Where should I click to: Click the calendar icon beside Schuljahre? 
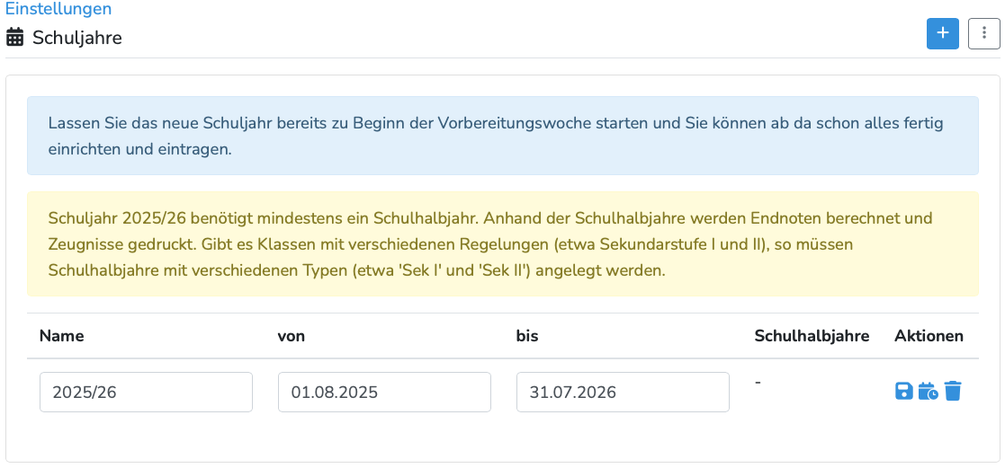click(14, 38)
